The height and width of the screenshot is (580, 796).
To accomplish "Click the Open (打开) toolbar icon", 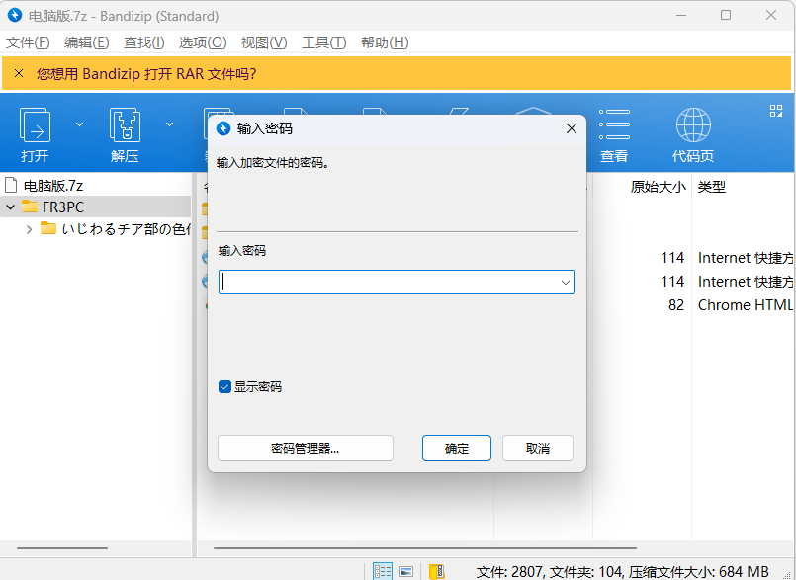I will click(36, 126).
